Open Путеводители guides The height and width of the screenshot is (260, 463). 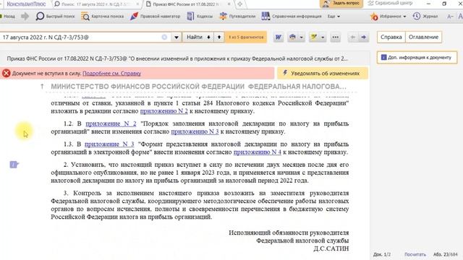click(x=237, y=16)
